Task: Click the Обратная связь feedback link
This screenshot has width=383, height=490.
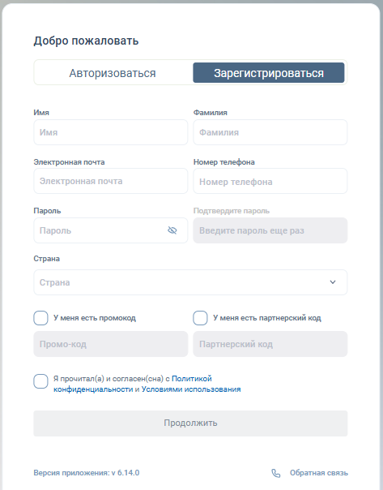Action: click(x=319, y=473)
